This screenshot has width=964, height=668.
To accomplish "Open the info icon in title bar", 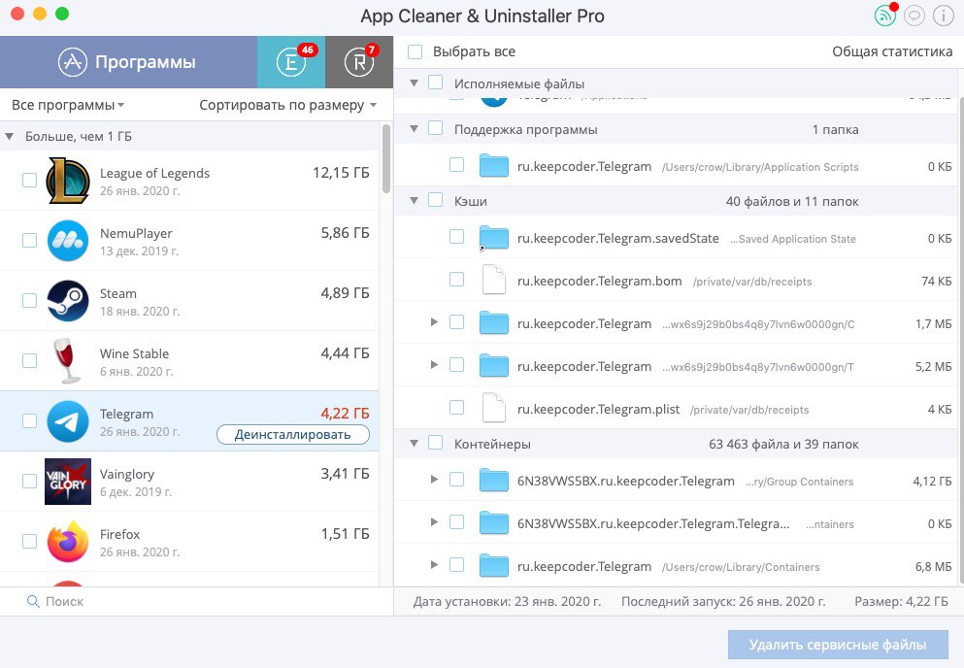I will (x=943, y=16).
